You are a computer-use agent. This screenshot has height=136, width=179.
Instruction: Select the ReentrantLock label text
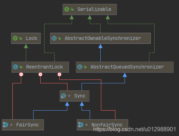coord(44,67)
